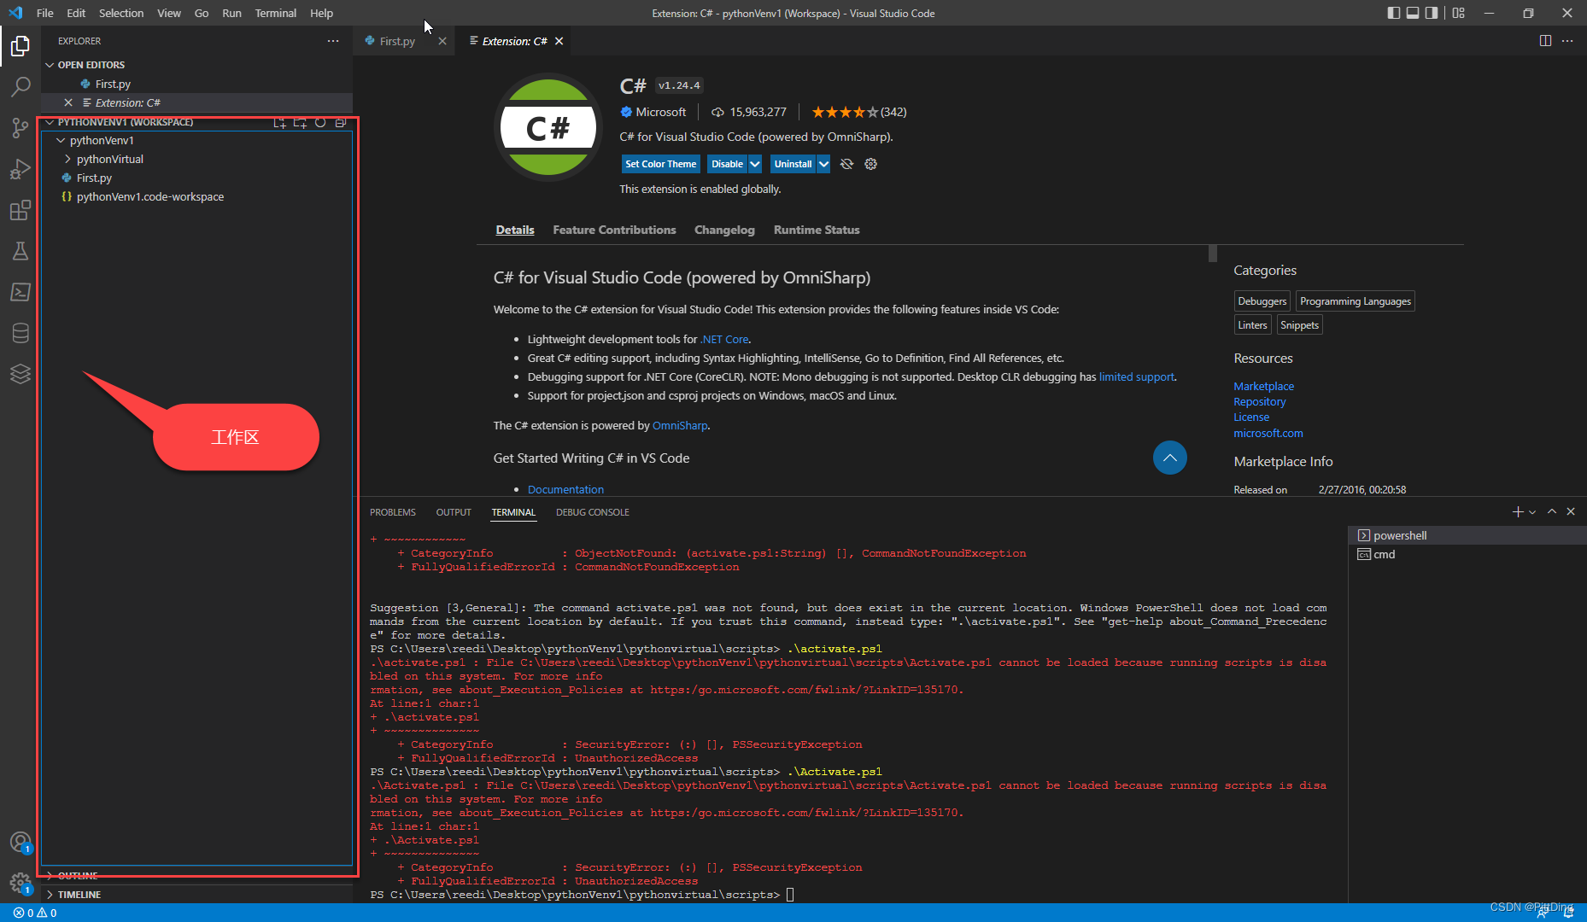Maximize the terminal panel size
This screenshot has height=922, width=1587.
(1552, 511)
